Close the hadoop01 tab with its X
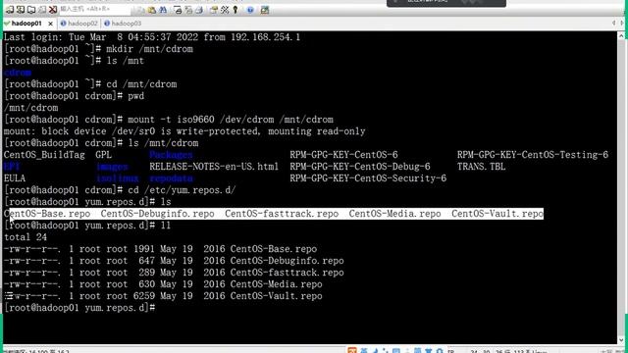The height and width of the screenshot is (353, 628). (50, 24)
